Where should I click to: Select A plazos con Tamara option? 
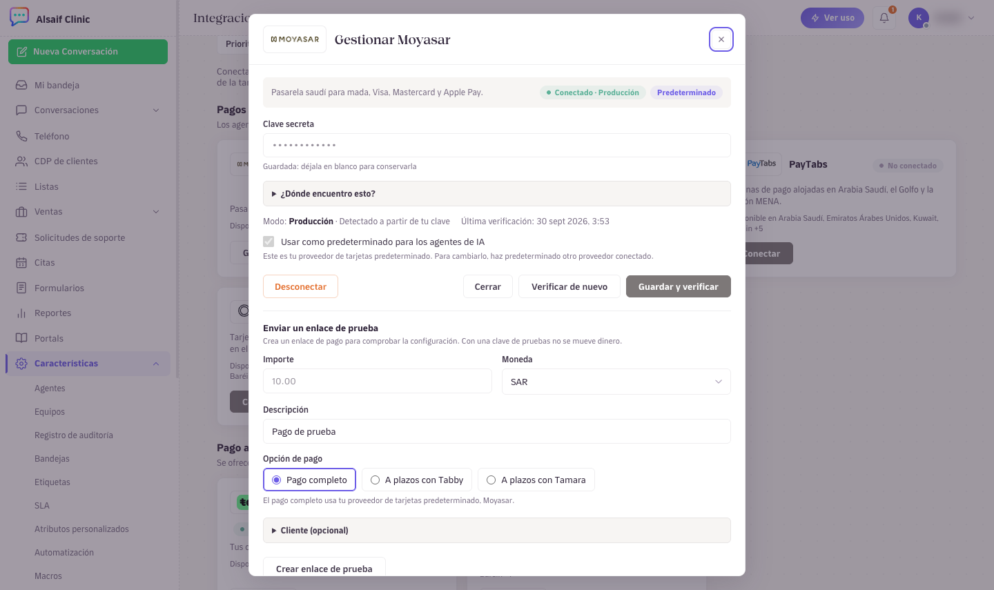[x=536, y=480]
